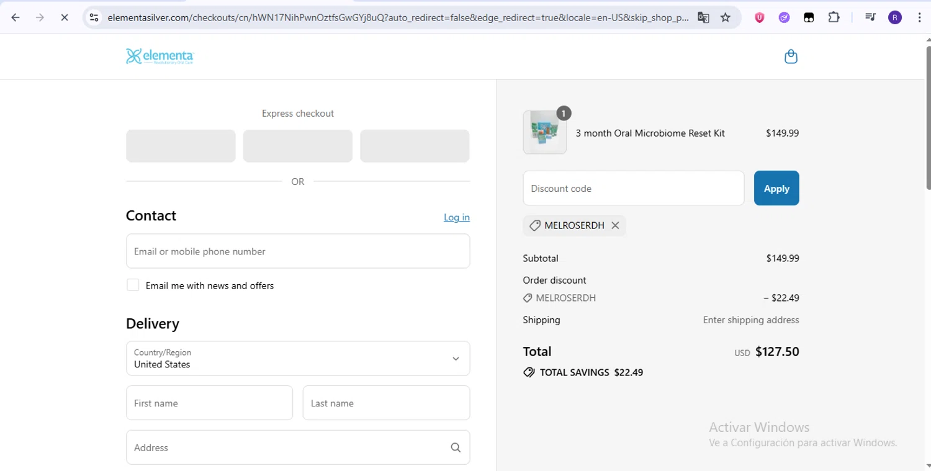Open the black square extension icon
This screenshot has width=931, height=471.
click(809, 17)
